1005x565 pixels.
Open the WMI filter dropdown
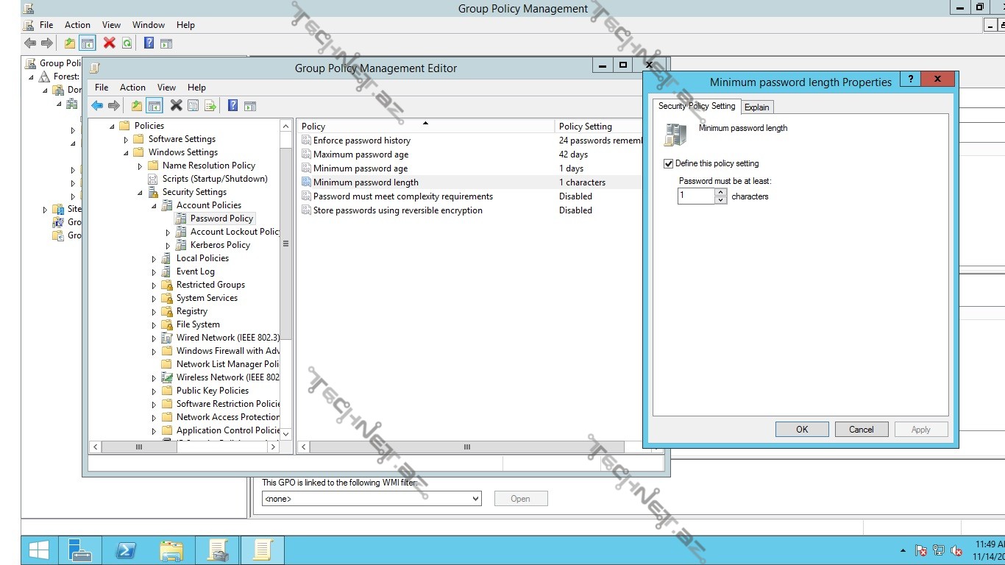pos(475,499)
